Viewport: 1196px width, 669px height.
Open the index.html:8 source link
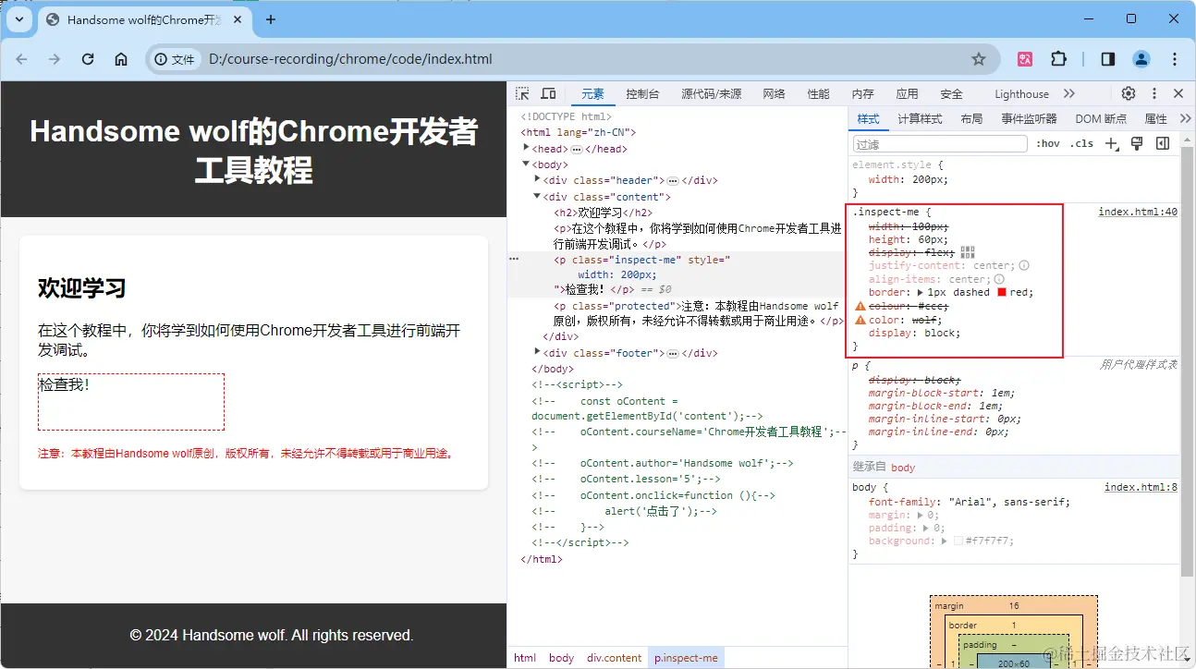pos(1141,487)
